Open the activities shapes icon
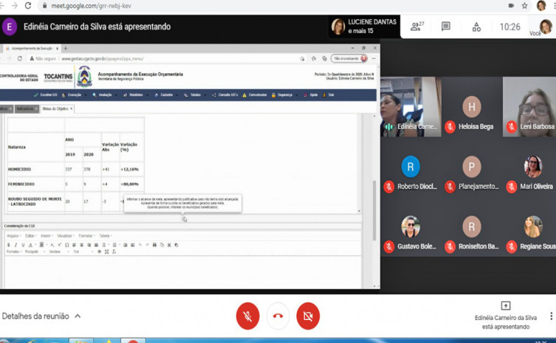The width and height of the screenshot is (556, 343). (476, 27)
